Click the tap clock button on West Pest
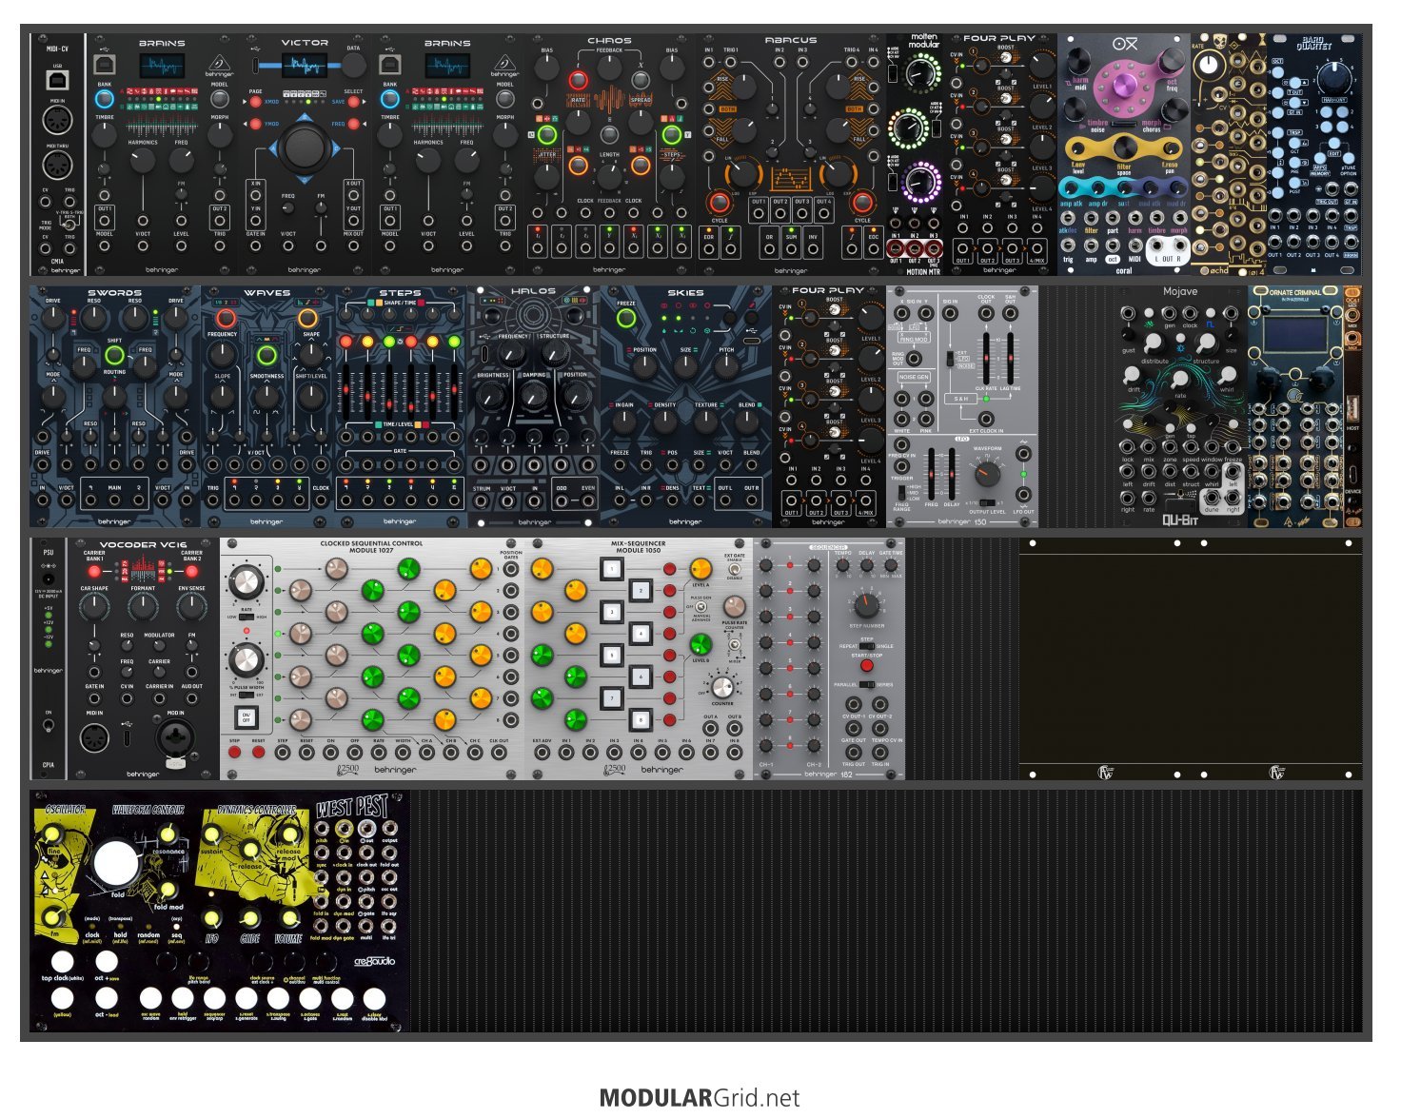The height and width of the screenshot is (1118, 1401). pyautogui.click(x=63, y=961)
